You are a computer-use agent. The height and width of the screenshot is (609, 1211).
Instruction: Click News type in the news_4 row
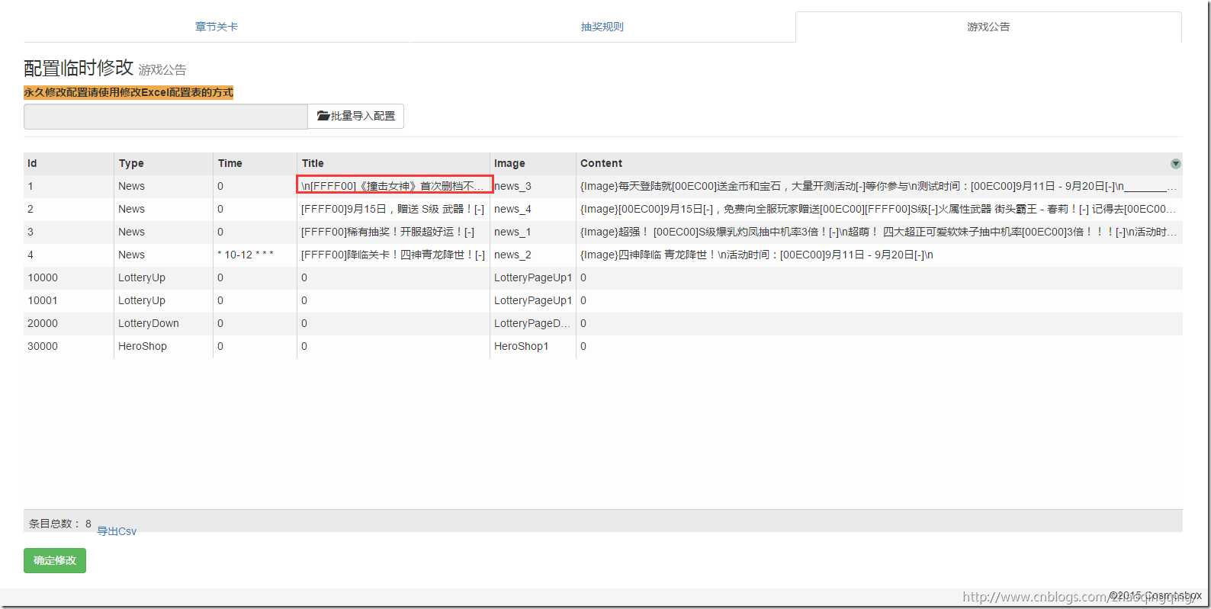pos(163,209)
